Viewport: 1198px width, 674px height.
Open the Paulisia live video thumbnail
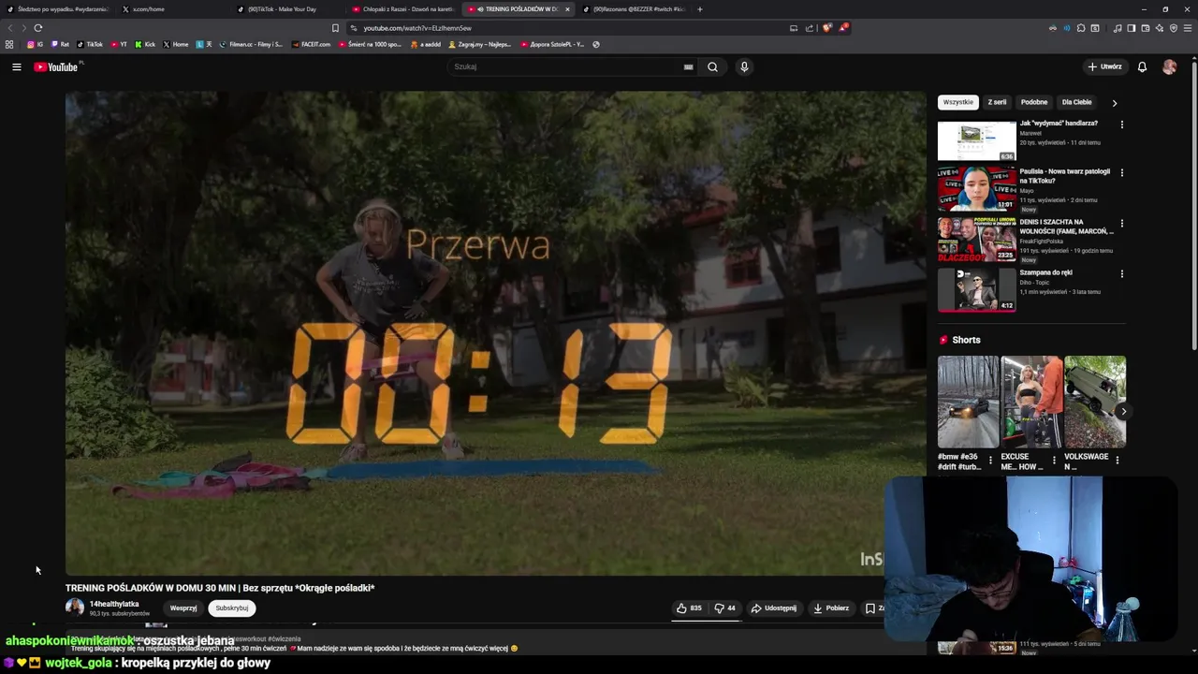[977, 189]
